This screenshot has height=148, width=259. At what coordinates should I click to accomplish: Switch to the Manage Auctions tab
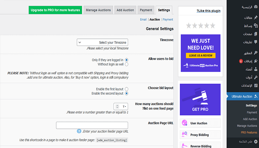pyautogui.click(x=98, y=10)
